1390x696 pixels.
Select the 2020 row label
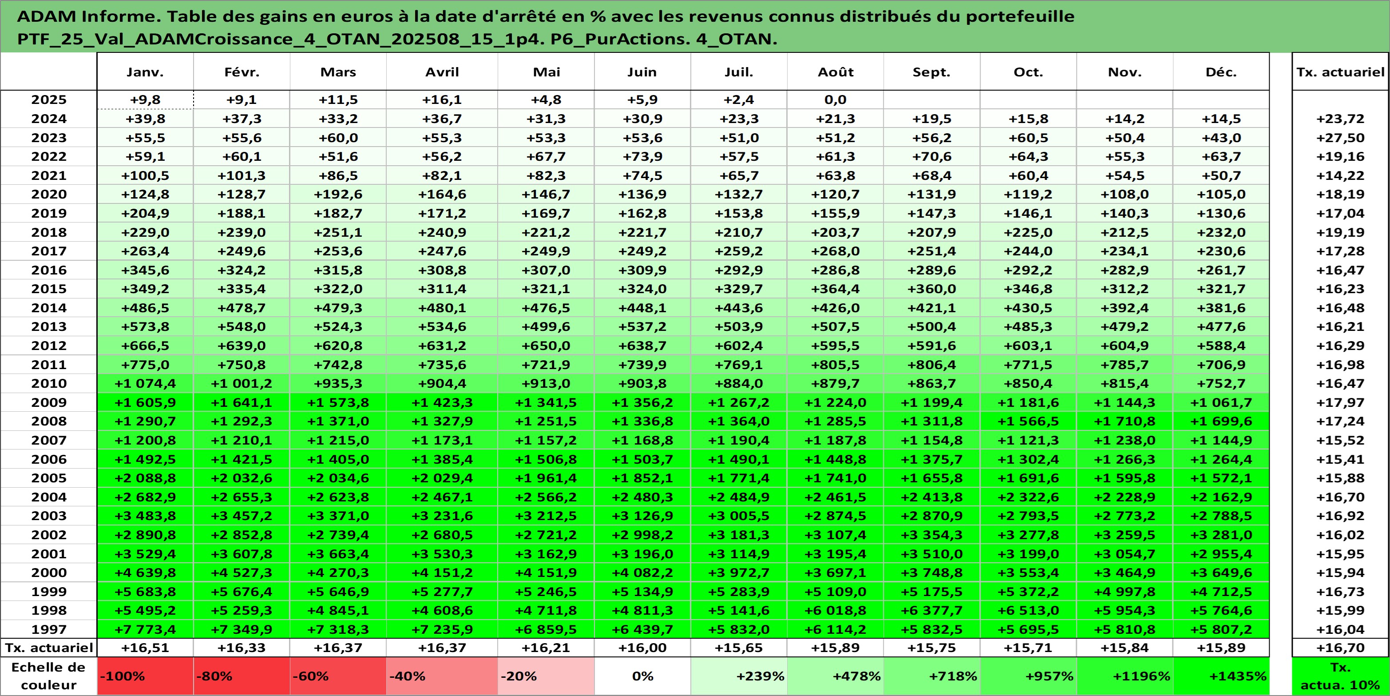[x=48, y=195]
